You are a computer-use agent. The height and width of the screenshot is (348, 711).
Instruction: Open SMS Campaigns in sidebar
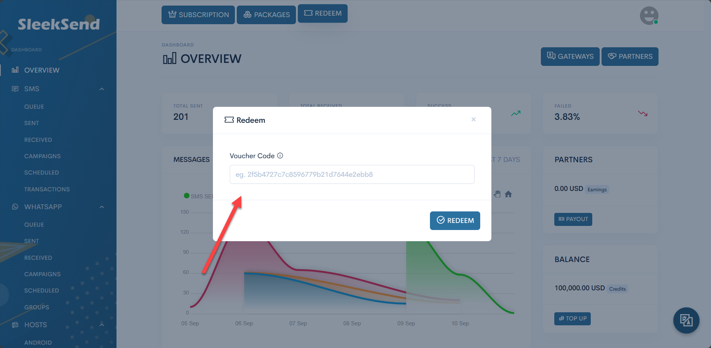tap(42, 156)
